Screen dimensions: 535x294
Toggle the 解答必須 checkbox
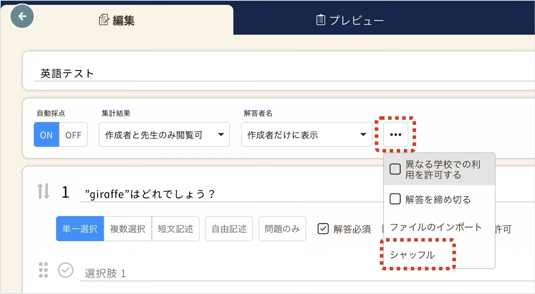coord(323,229)
